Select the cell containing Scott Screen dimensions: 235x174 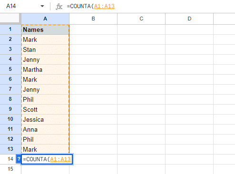coord(45,109)
